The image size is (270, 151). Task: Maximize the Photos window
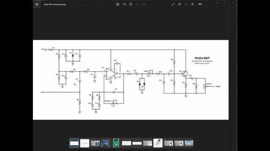[x=218, y=3]
